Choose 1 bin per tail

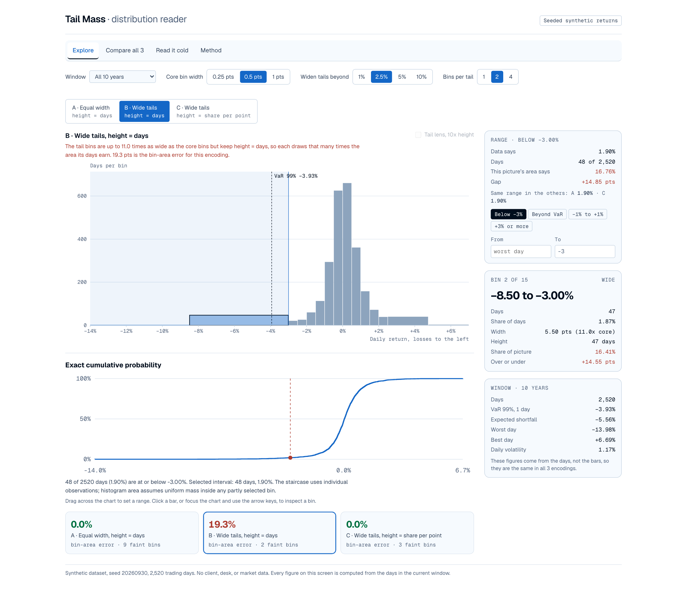point(484,77)
